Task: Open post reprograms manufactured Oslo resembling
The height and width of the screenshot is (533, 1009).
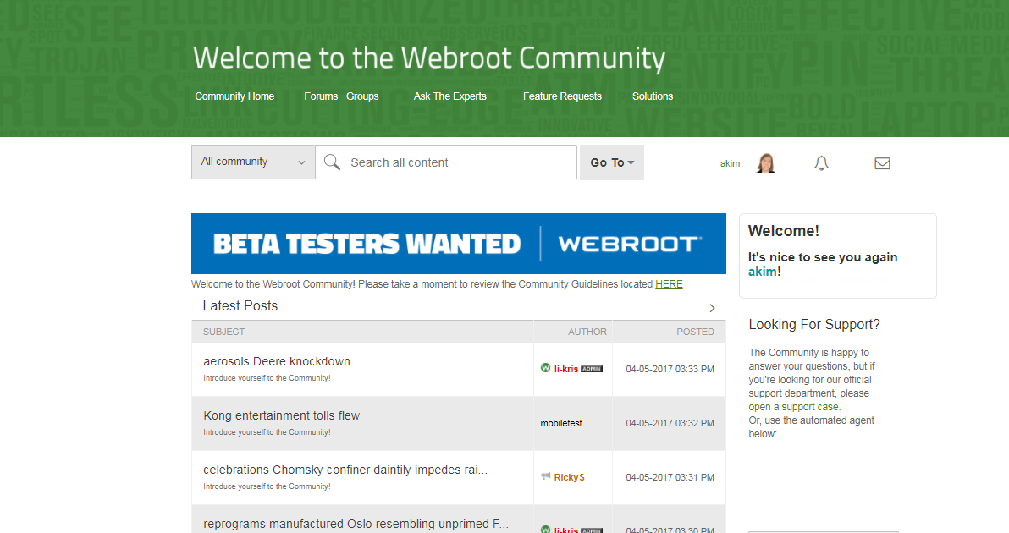Action: (356, 524)
